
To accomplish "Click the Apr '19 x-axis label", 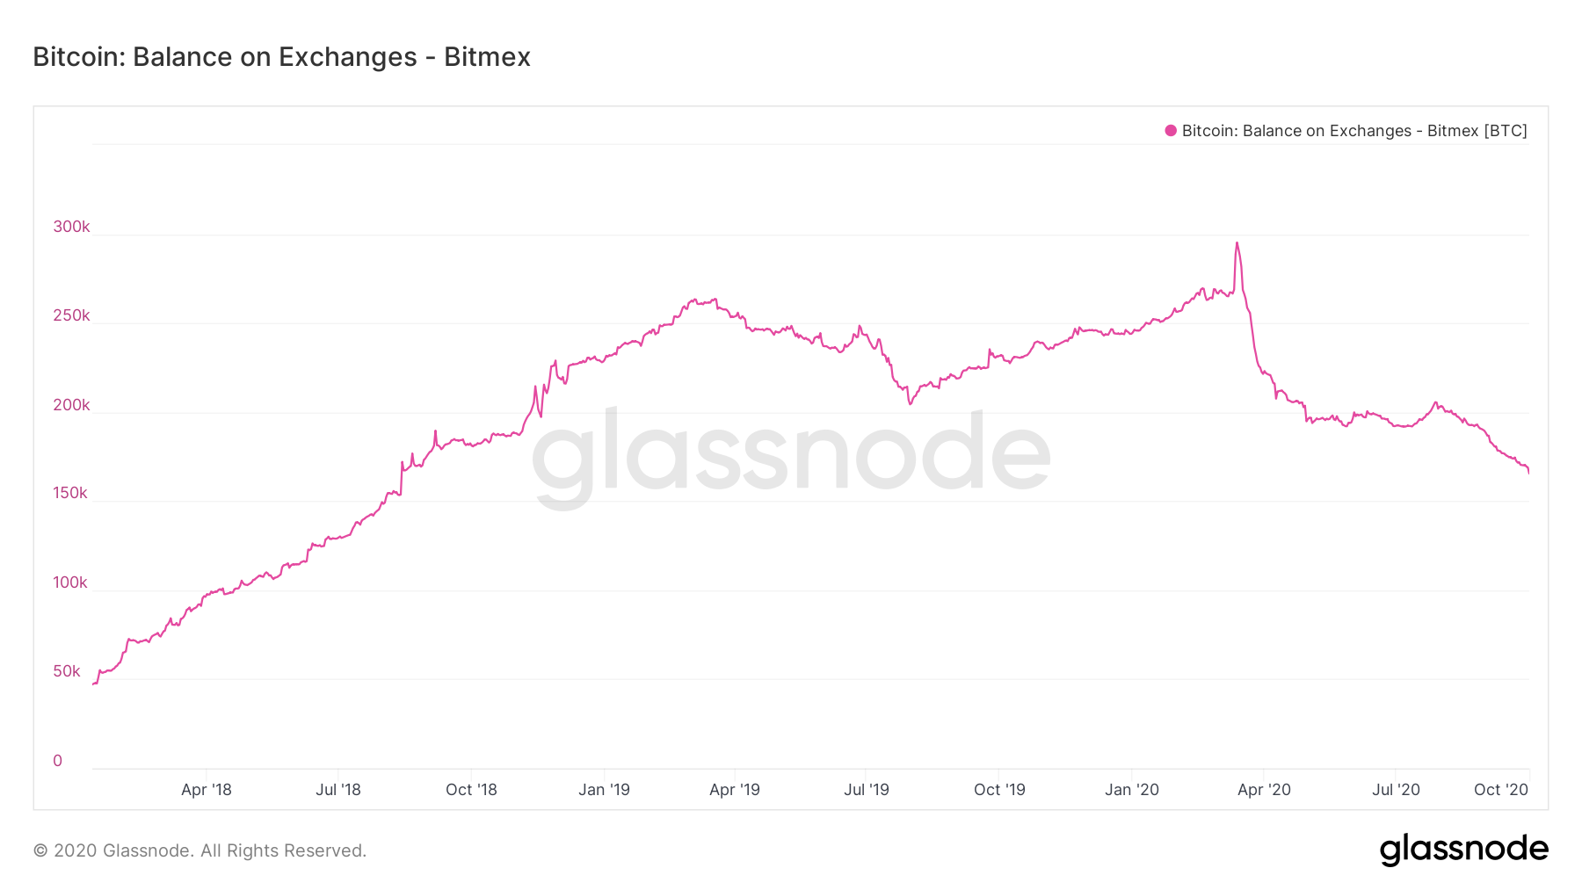I will 735,789.
